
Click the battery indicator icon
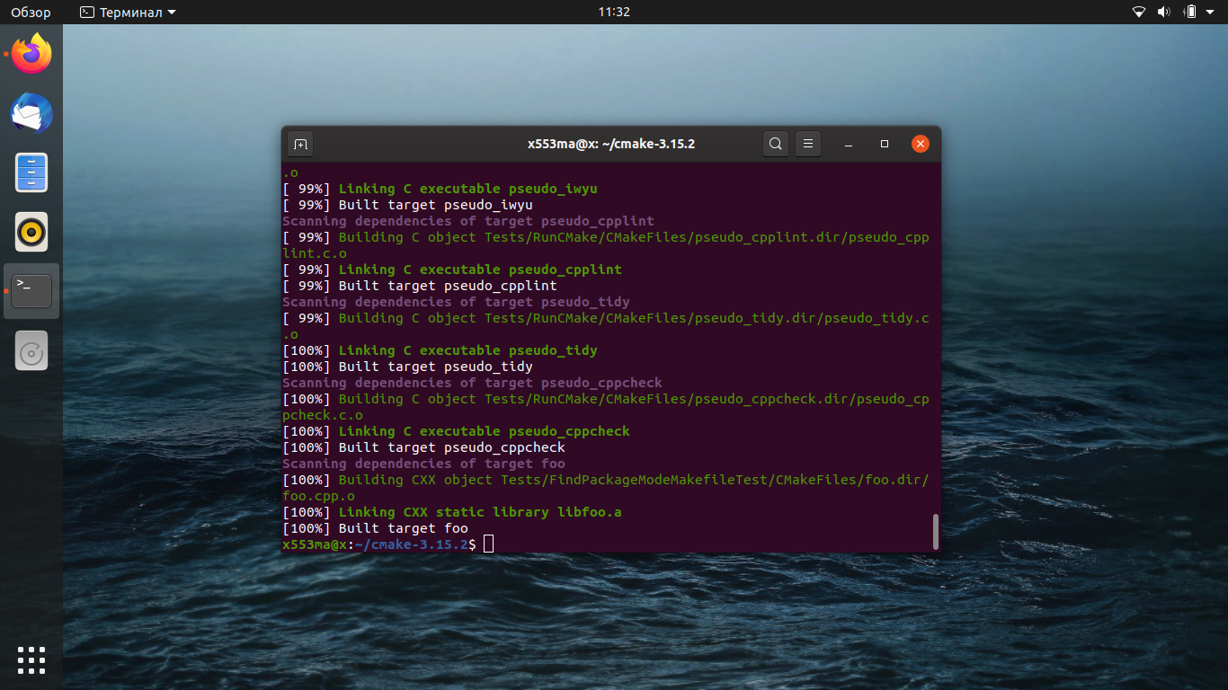[1190, 12]
